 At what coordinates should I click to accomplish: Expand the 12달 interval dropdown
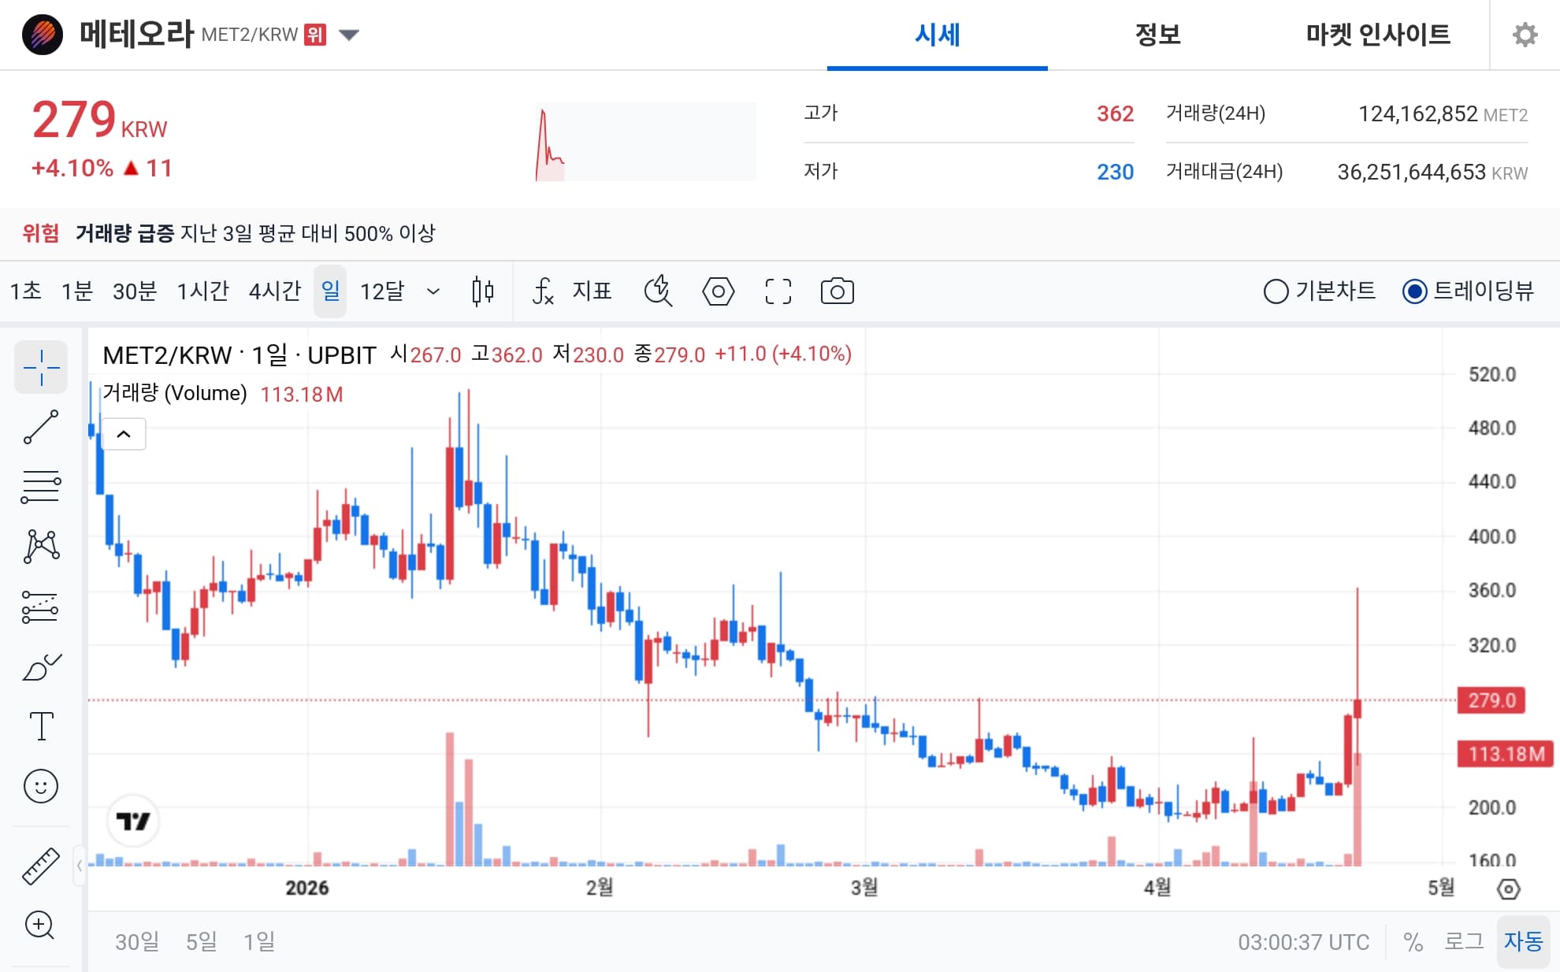432,291
